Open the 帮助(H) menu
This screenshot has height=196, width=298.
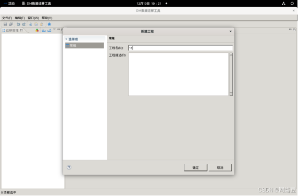pyautogui.click(x=47, y=18)
